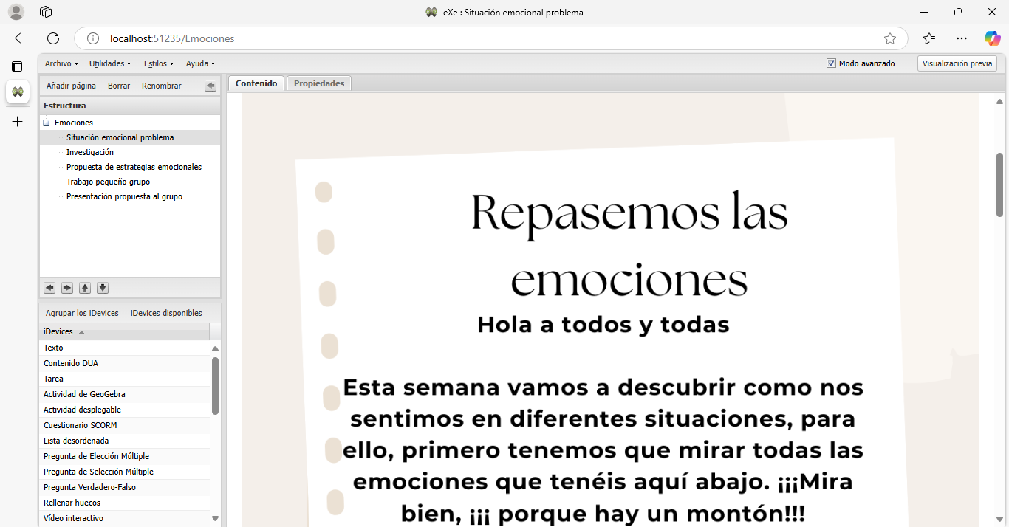The height and width of the screenshot is (527, 1009).
Task: Click the iDevices list scrollbar thumb
Action: click(215, 385)
